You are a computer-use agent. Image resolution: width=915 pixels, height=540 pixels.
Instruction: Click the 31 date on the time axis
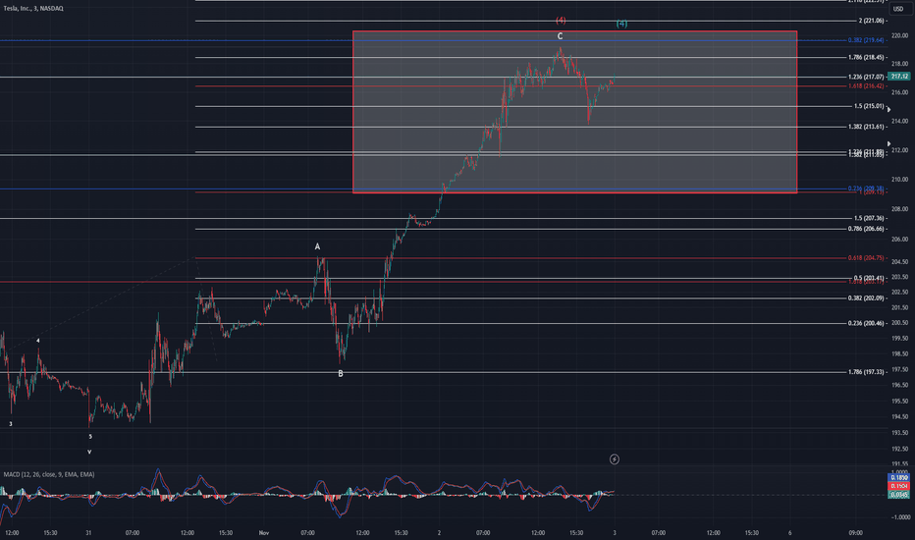click(88, 533)
